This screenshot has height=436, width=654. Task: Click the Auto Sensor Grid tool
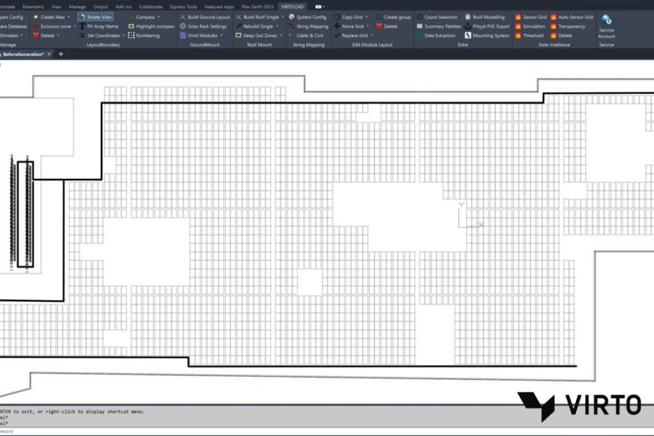tap(572, 17)
